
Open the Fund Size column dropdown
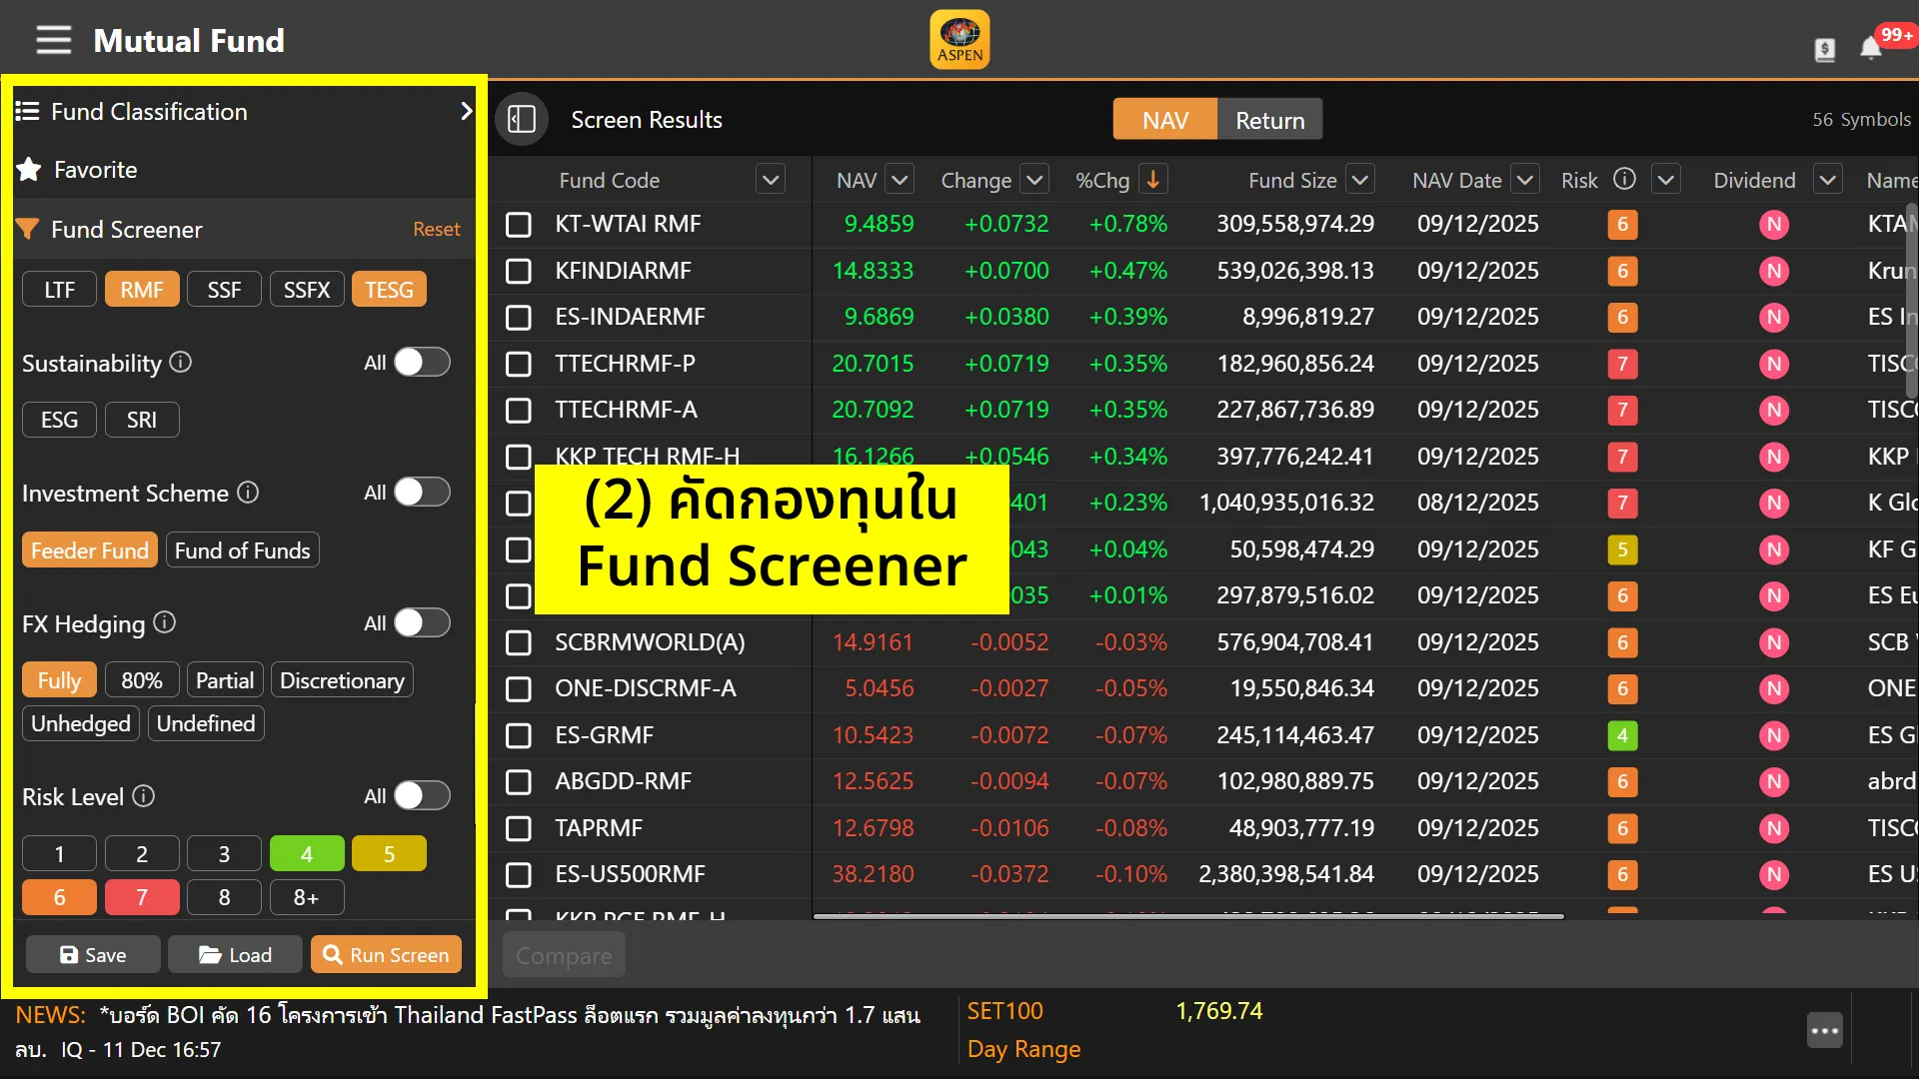[x=1359, y=180]
